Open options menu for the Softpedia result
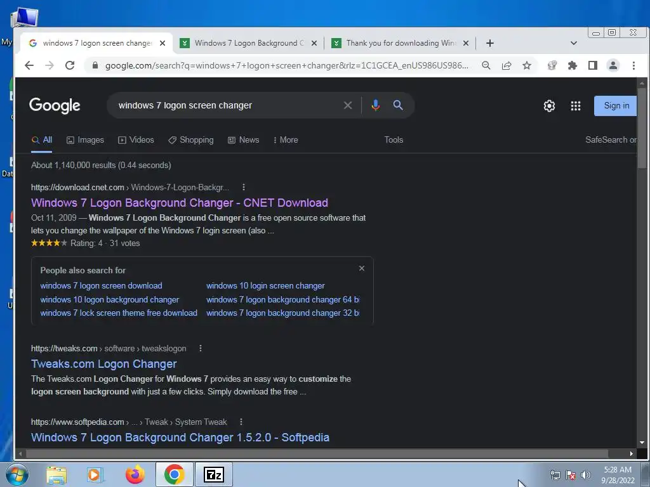The height and width of the screenshot is (487, 650). coord(241,422)
